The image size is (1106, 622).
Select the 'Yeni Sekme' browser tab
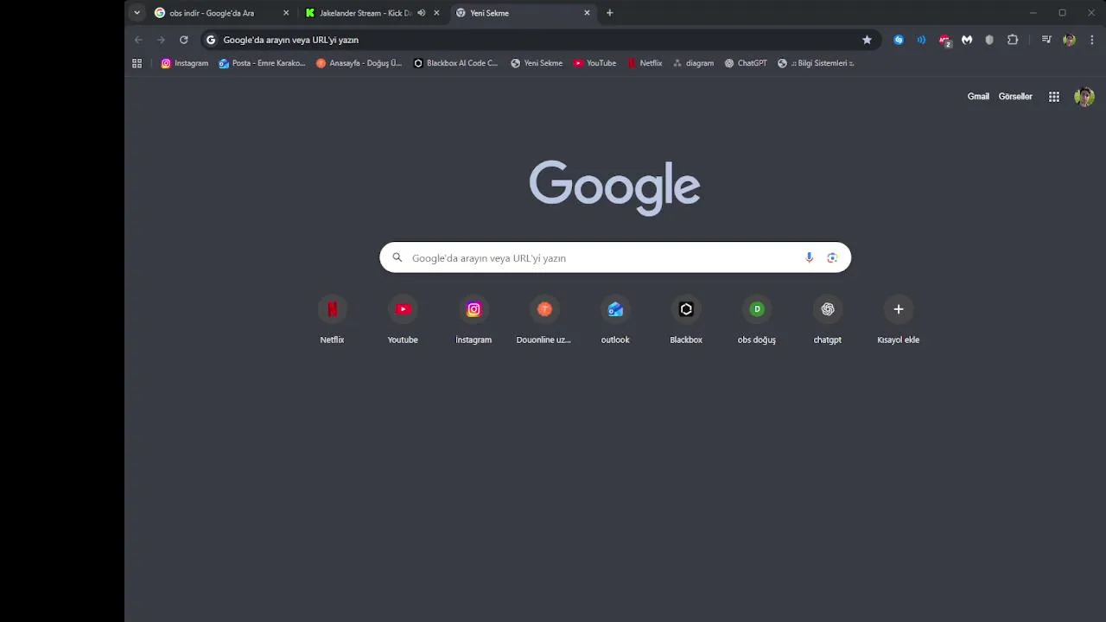pos(523,13)
